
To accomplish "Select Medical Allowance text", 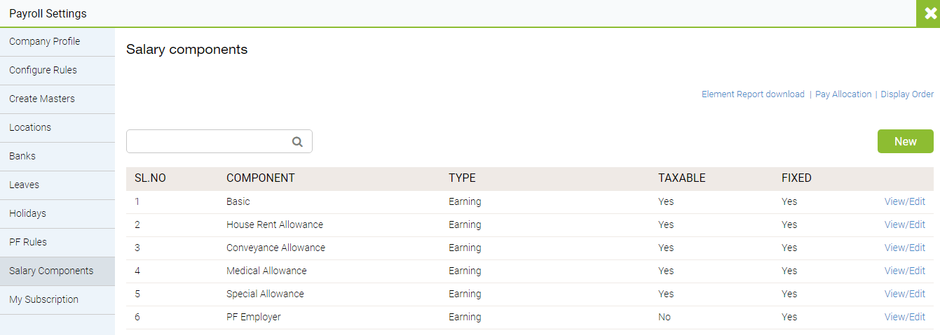I will (266, 271).
